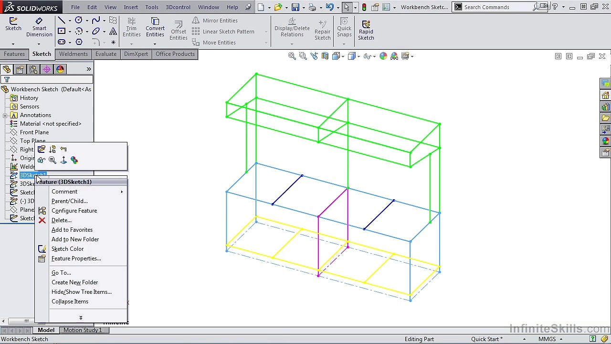This screenshot has width=611, height=344.
Task: Switch to the Weldments tab
Action: click(x=74, y=54)
